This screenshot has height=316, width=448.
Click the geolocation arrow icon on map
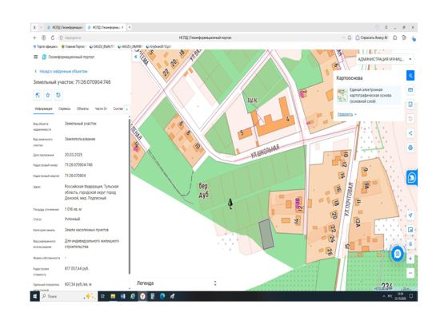pos(410,215)
